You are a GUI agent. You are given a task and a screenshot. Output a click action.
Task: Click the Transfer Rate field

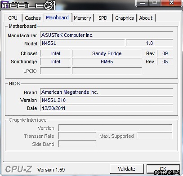[x=77, y=136]
